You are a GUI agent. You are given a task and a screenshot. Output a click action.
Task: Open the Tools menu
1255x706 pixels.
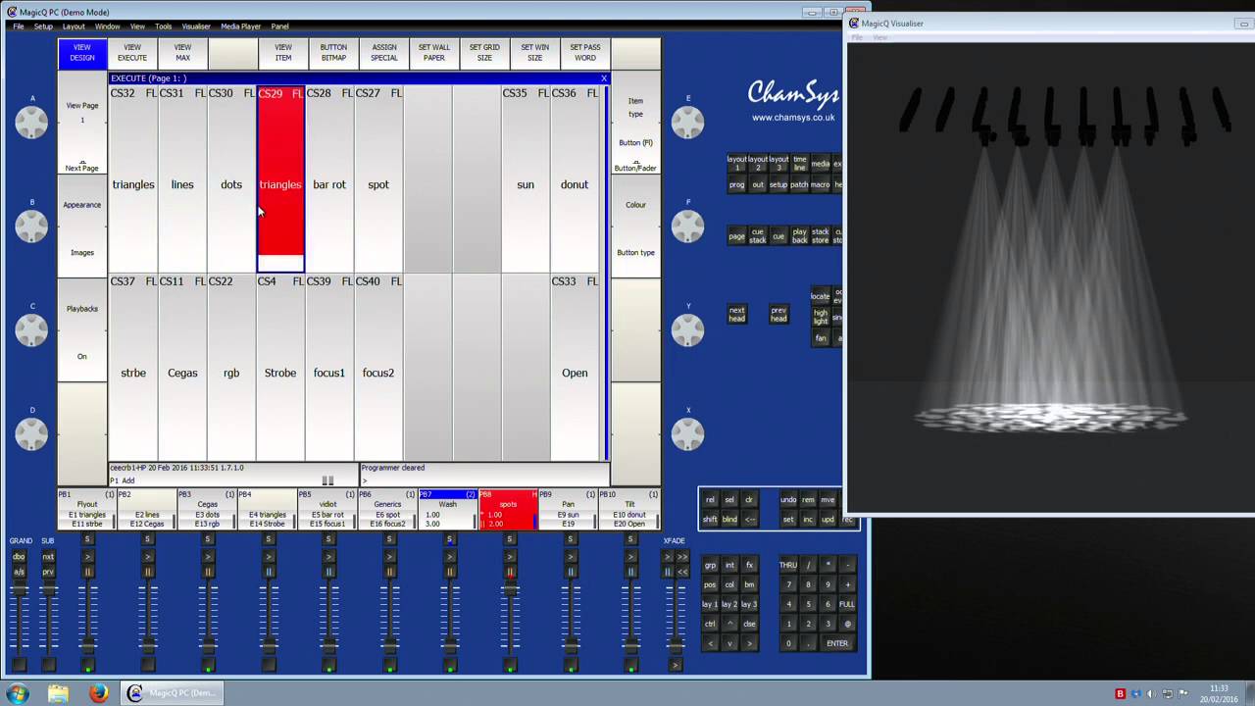pos(163,26)
